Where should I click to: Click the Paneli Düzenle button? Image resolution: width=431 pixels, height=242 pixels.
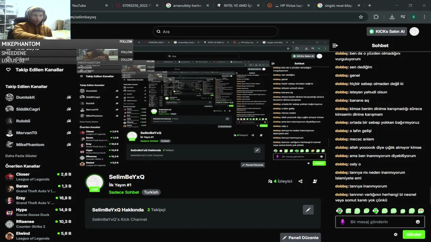[x=300, y=238]
